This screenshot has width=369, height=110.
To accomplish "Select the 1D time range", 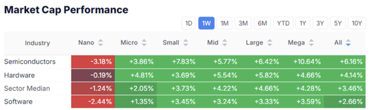I will tap(189, 23).
